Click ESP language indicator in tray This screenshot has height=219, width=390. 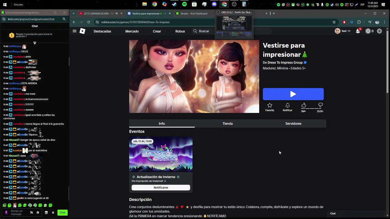pyautogui.click(x=362, y=5)
